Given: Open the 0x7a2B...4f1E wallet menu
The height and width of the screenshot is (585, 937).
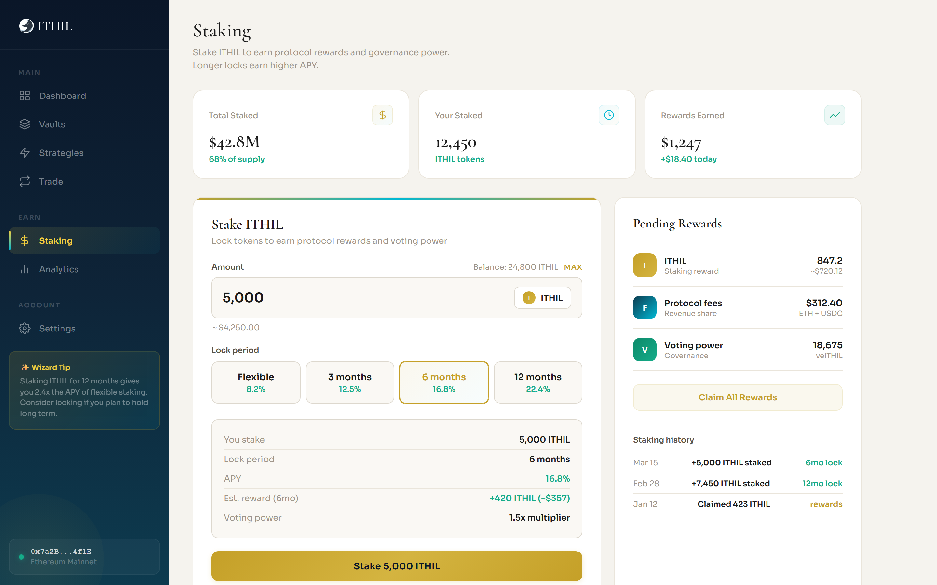Looking at the screenshot, I should point(84,557).
